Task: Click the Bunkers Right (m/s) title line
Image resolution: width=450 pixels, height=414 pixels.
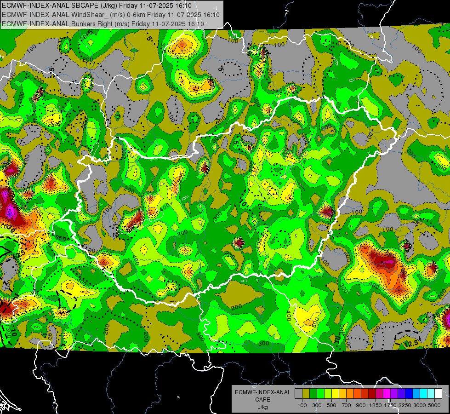Action: pos(103,24)
